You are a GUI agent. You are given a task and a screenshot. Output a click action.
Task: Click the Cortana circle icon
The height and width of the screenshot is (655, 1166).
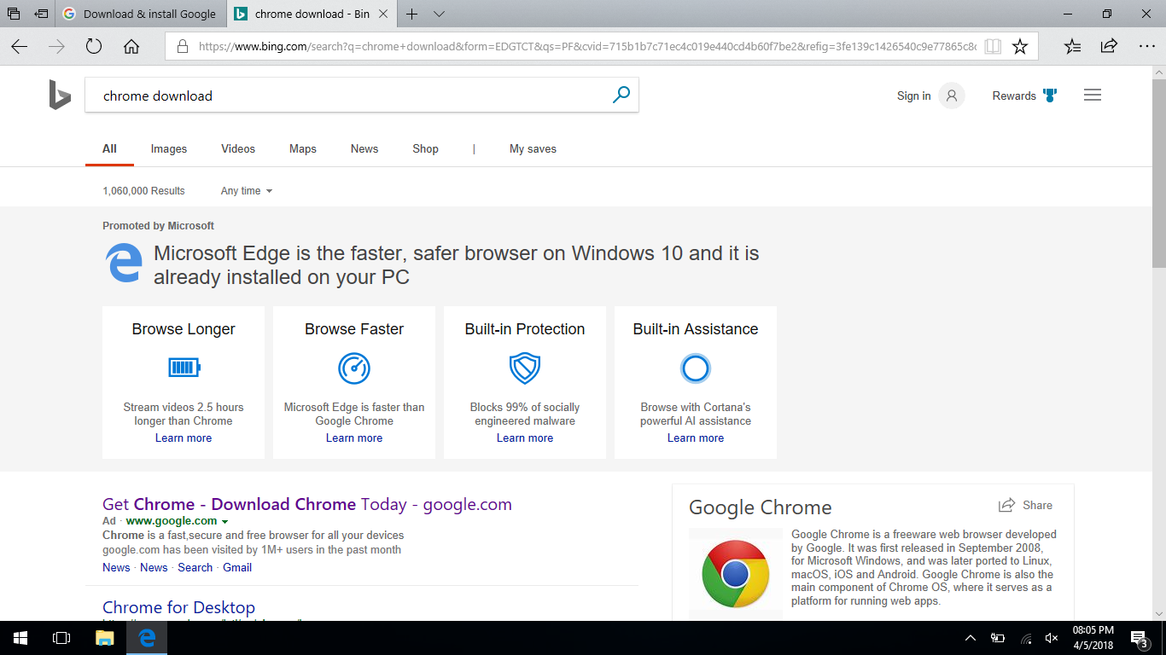696,368
